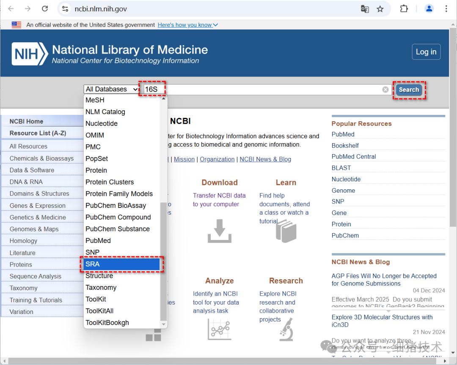
Task: Click the Learn books icon
Action: pos(286,231)
